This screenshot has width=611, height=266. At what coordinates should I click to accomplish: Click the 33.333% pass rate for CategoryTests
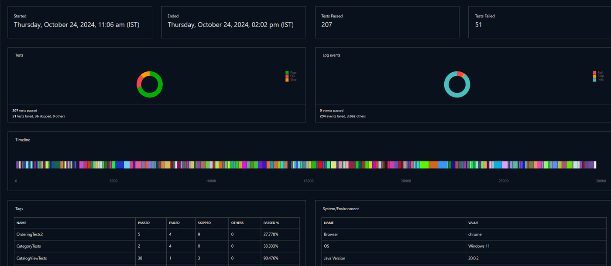coord(271,246)
